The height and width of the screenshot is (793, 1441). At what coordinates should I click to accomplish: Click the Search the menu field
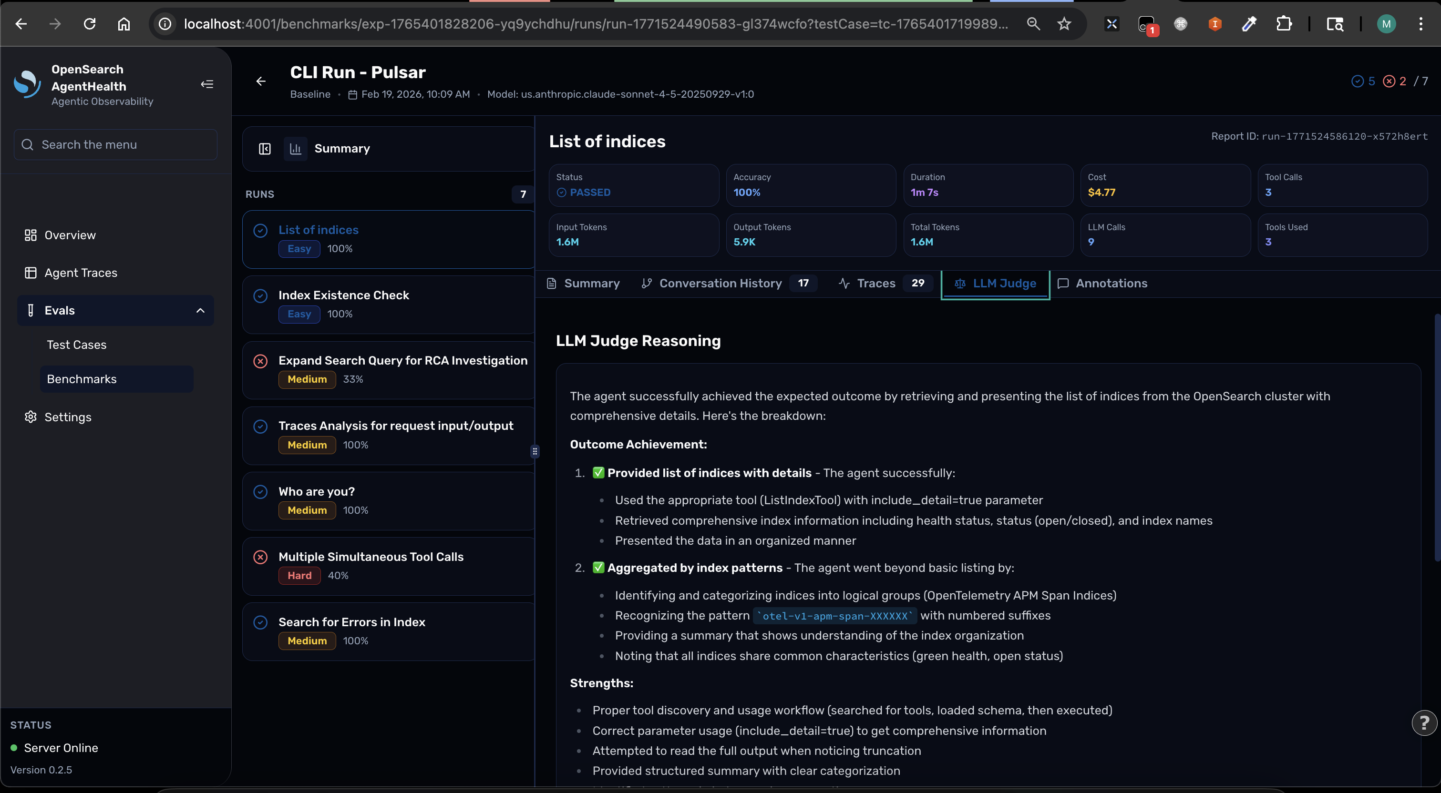coord(116,145)
